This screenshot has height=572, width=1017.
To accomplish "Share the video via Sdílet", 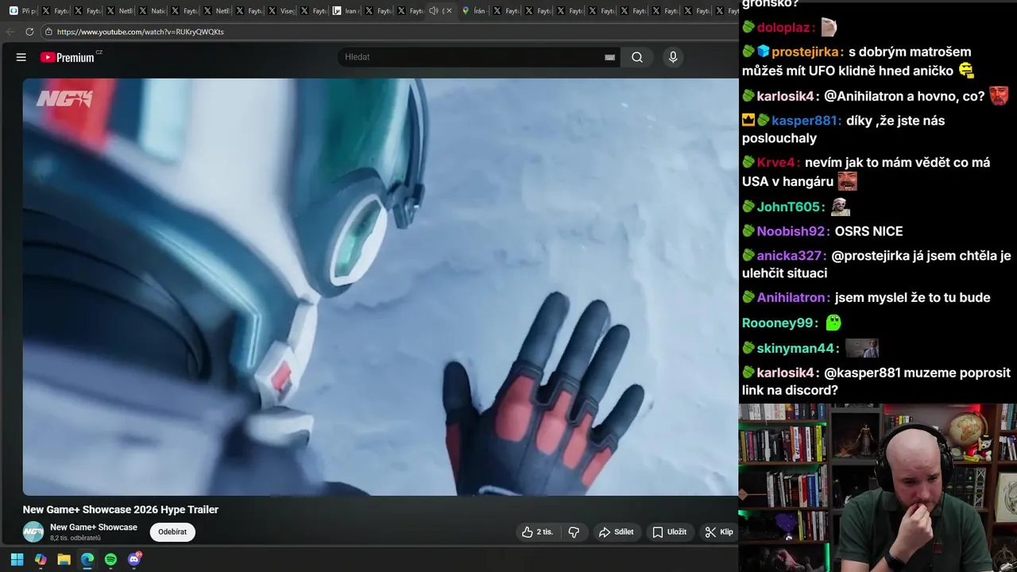I will click(617, 532).
